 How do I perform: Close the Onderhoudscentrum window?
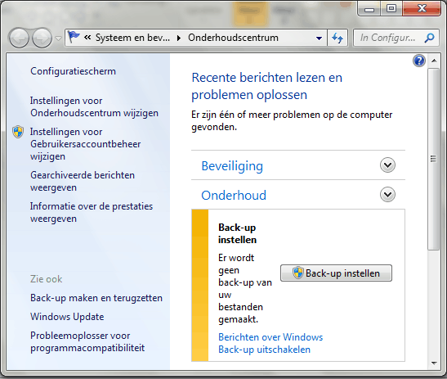point(422,9)
